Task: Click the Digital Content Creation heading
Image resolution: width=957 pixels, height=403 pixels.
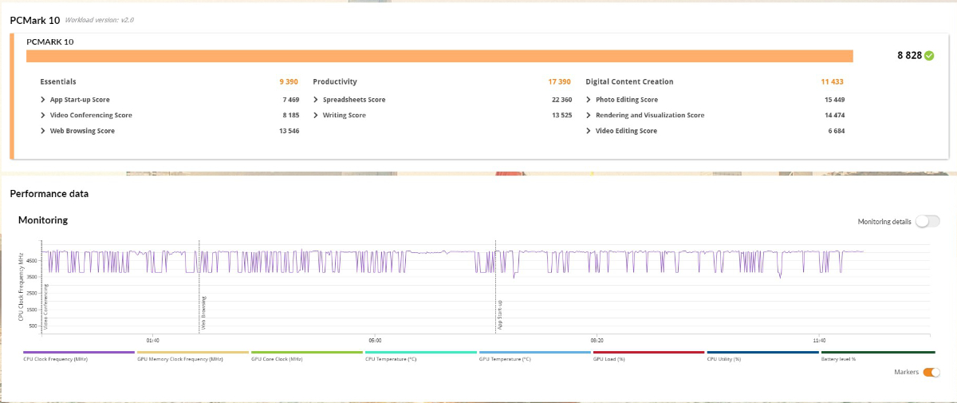Action: click(x=629, y=81)
